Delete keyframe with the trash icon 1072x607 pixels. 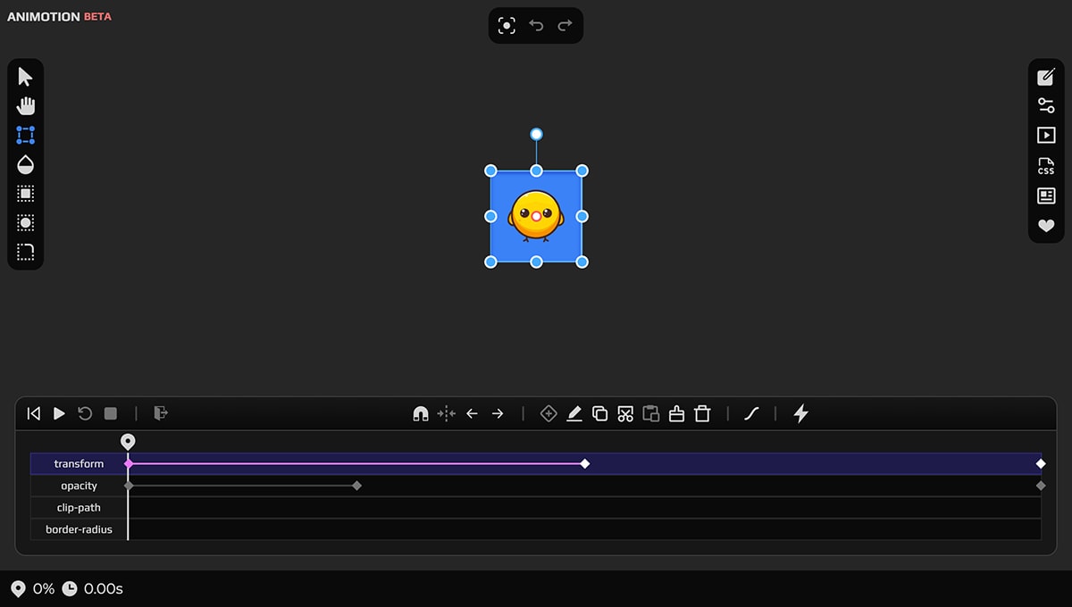click(703, 413)
